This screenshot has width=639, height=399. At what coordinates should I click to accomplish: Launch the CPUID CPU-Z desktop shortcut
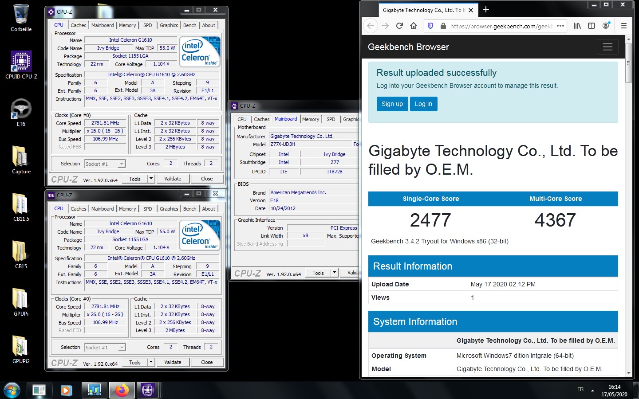[21, 65]
